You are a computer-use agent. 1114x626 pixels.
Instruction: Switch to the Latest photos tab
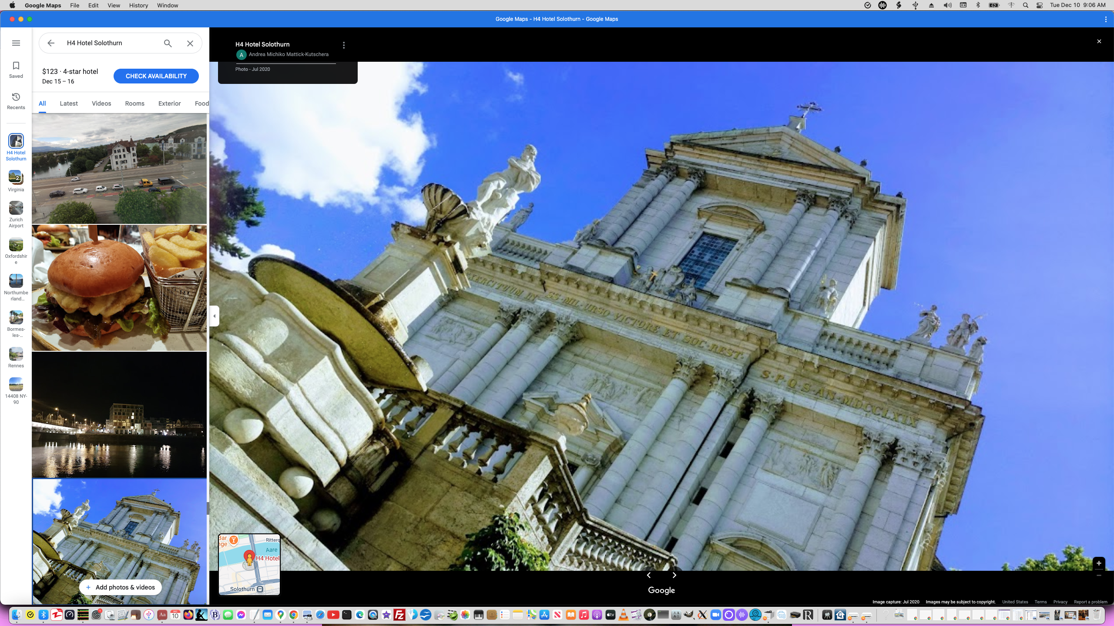point(69,103)
